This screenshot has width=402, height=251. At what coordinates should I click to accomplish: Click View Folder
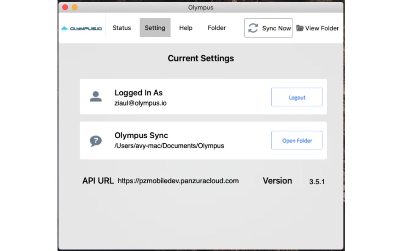(x=317, y=28)
